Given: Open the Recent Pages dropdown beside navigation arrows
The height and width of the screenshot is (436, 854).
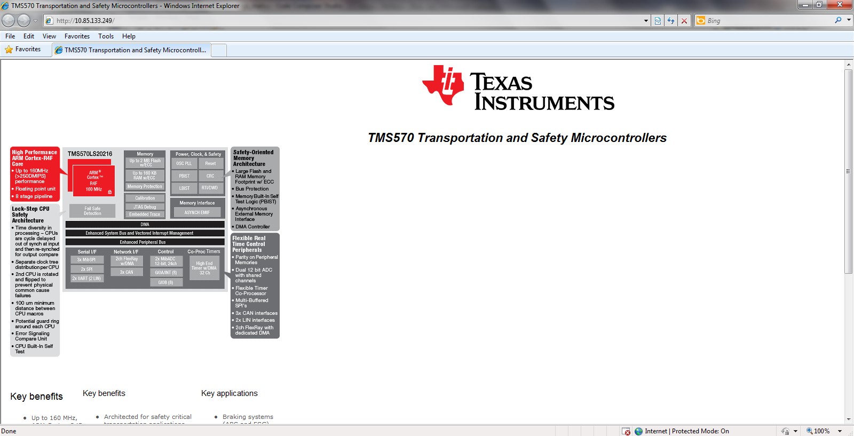Looking at the screenshot, I should [x=36, y=21].
